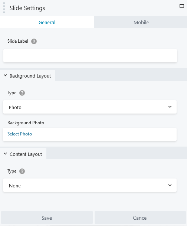The width and height of the screenshot is (187, 226).
Task: Click the Cancel button
Action: 140,217
